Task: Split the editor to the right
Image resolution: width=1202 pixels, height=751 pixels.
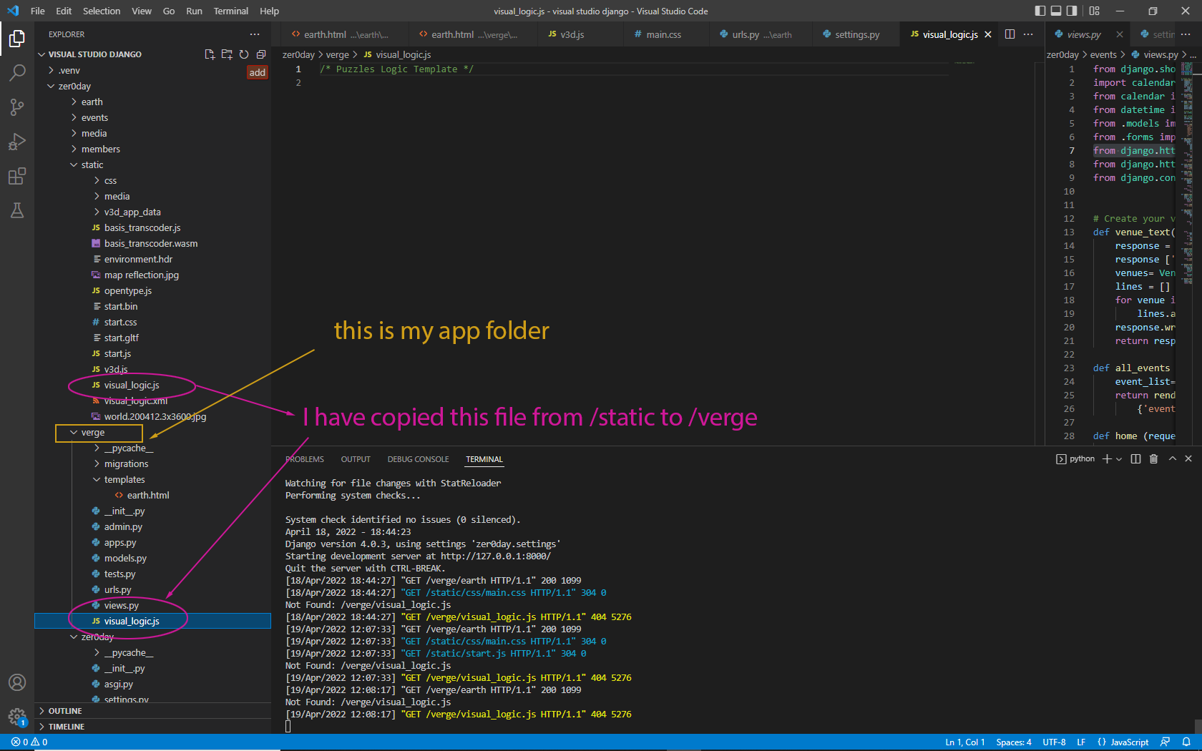Action: point(1010,34)
